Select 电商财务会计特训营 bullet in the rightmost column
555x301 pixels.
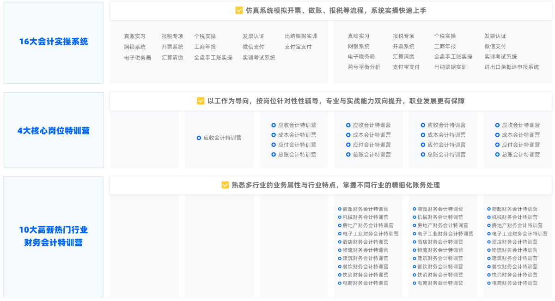(x=489, y=283)
